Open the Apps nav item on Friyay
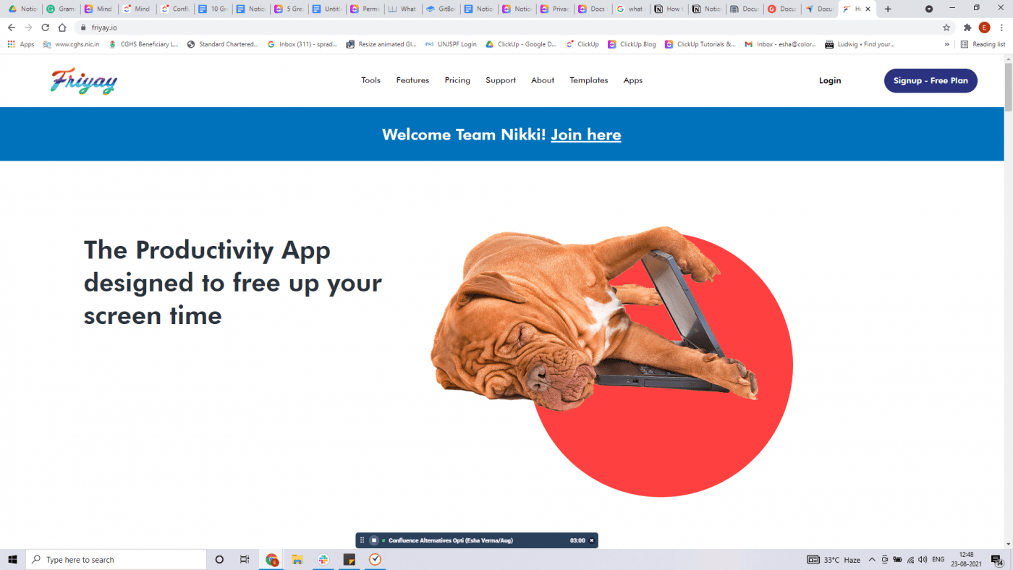Screen dimensions: 1013x570 click(x=633, y=80)
